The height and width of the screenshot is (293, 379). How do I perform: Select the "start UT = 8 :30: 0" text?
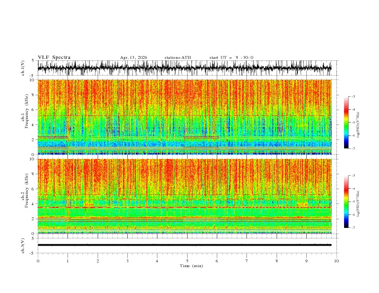231,57
